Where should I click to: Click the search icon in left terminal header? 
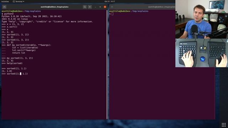(x=85, y=7)
